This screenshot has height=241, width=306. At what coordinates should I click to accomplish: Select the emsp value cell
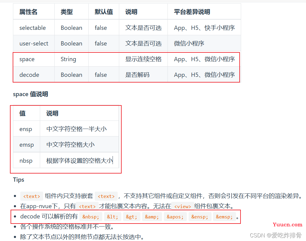click(x=27, y=145)
